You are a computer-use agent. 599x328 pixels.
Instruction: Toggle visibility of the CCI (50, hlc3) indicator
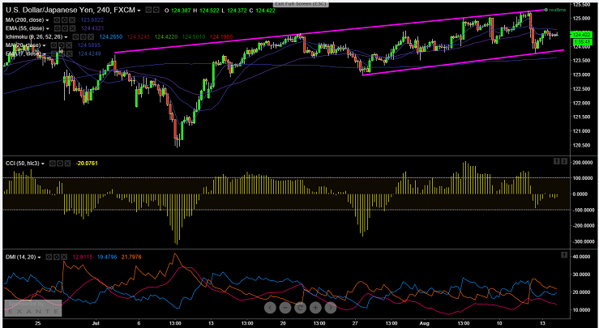coord(53,164)
